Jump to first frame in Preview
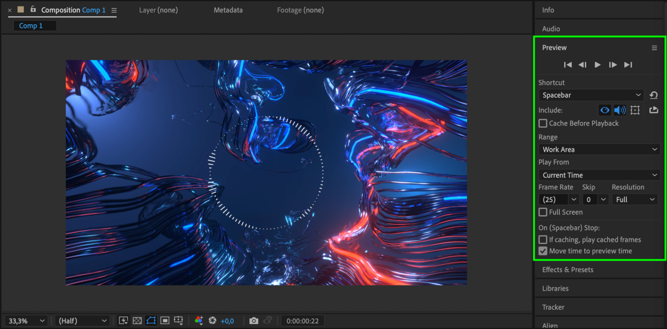The height and width of the screenshot is (329, 667). tap(567, 65)
